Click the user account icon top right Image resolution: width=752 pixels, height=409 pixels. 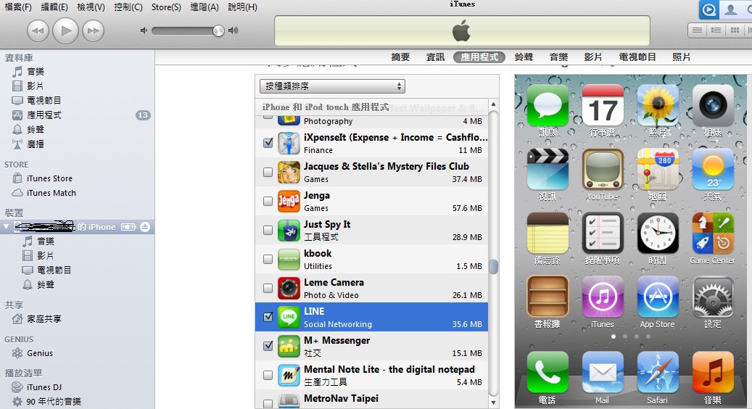pos(730,9)
